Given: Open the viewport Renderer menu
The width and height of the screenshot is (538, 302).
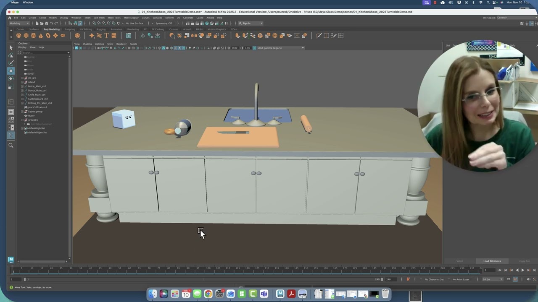Looking at the screenshot, I should pyautogui.click(x=121, y=44).
